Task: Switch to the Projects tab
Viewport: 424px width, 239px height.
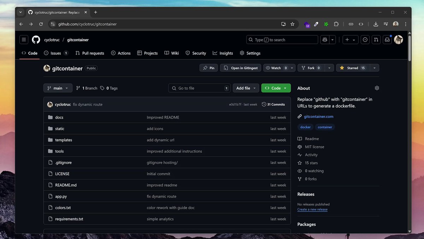Action: [x=147, y=53]
